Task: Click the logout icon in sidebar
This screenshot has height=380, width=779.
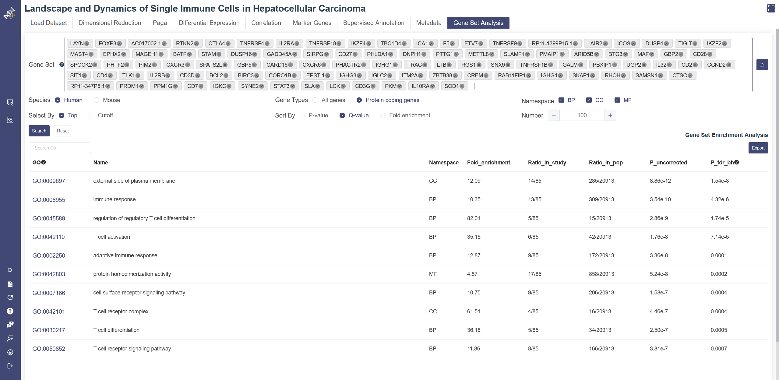Action: (x=10, y=366)
